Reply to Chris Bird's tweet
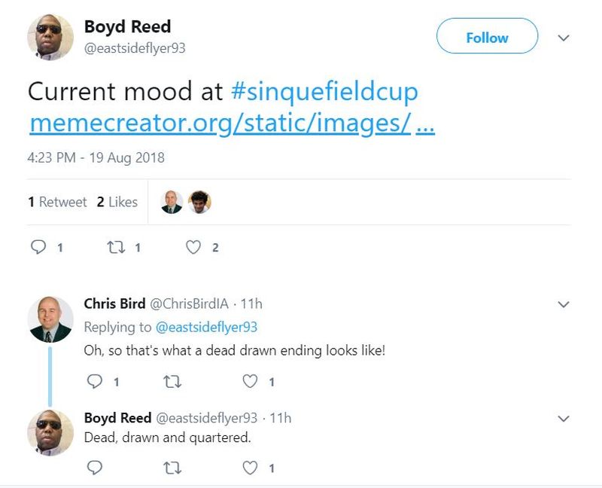The image size is (602, 488). click(x=95, y=382)
